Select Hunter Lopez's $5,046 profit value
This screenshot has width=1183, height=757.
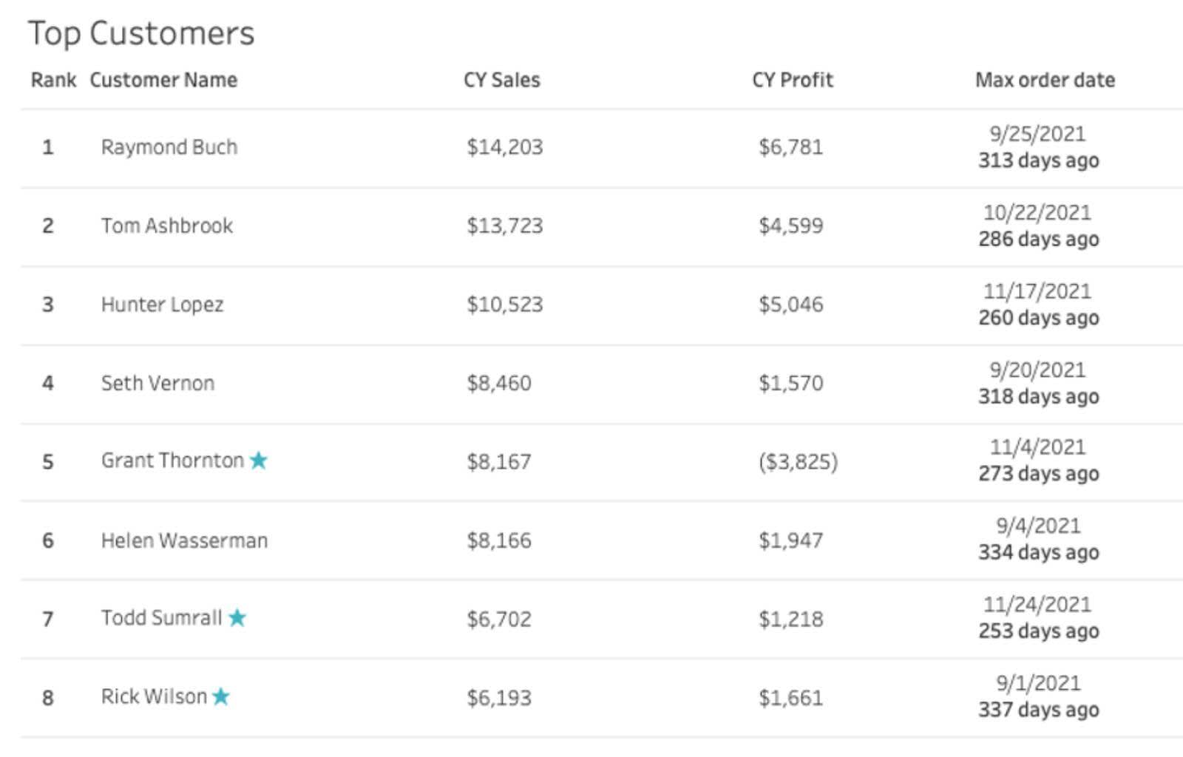790,305
